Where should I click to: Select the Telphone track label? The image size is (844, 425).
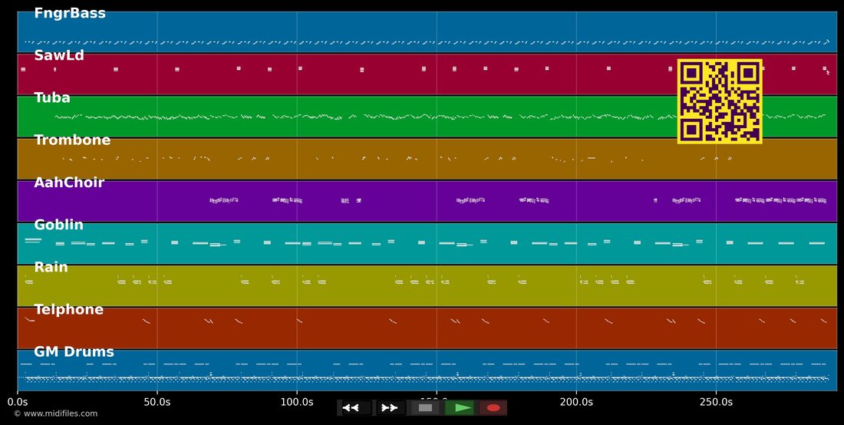69,309
